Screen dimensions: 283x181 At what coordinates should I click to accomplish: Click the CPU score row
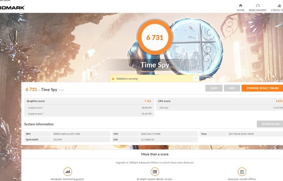coord(219,101)
